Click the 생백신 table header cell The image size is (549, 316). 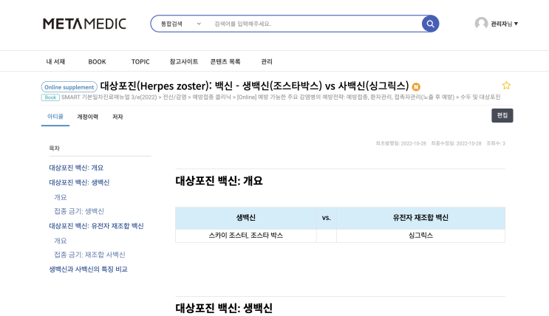click(246, 218)
